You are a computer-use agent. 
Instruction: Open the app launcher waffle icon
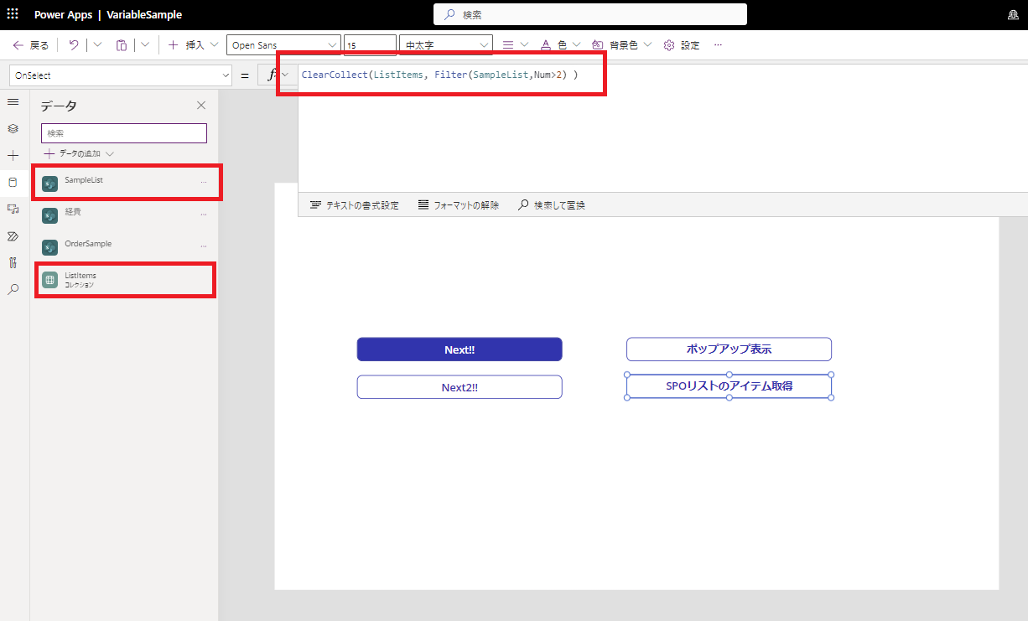[x=13, y=14]
